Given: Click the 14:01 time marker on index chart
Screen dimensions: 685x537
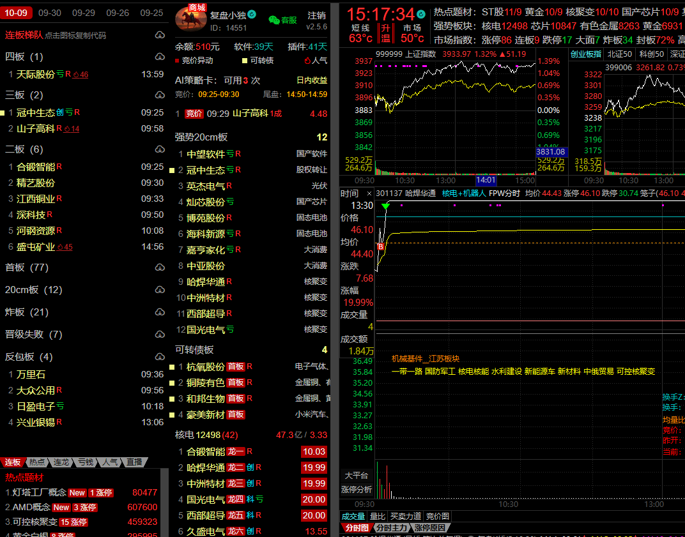Looking at the screenshot, I should click(x=486, y=181).
